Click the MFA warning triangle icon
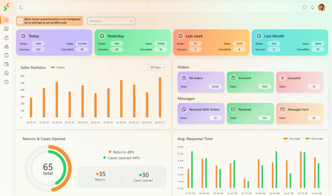Viewport: 332px width, 196px height. coord(20,21)
